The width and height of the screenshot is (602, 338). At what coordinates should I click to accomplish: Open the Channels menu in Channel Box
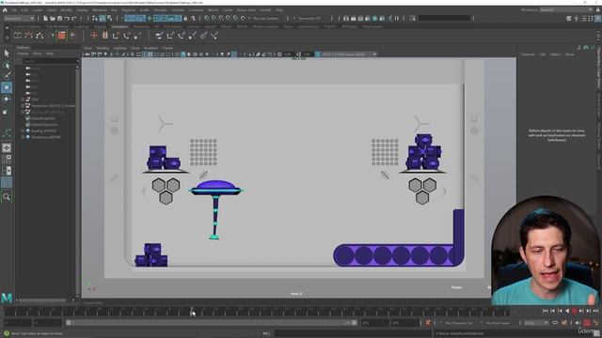point(528,54)
